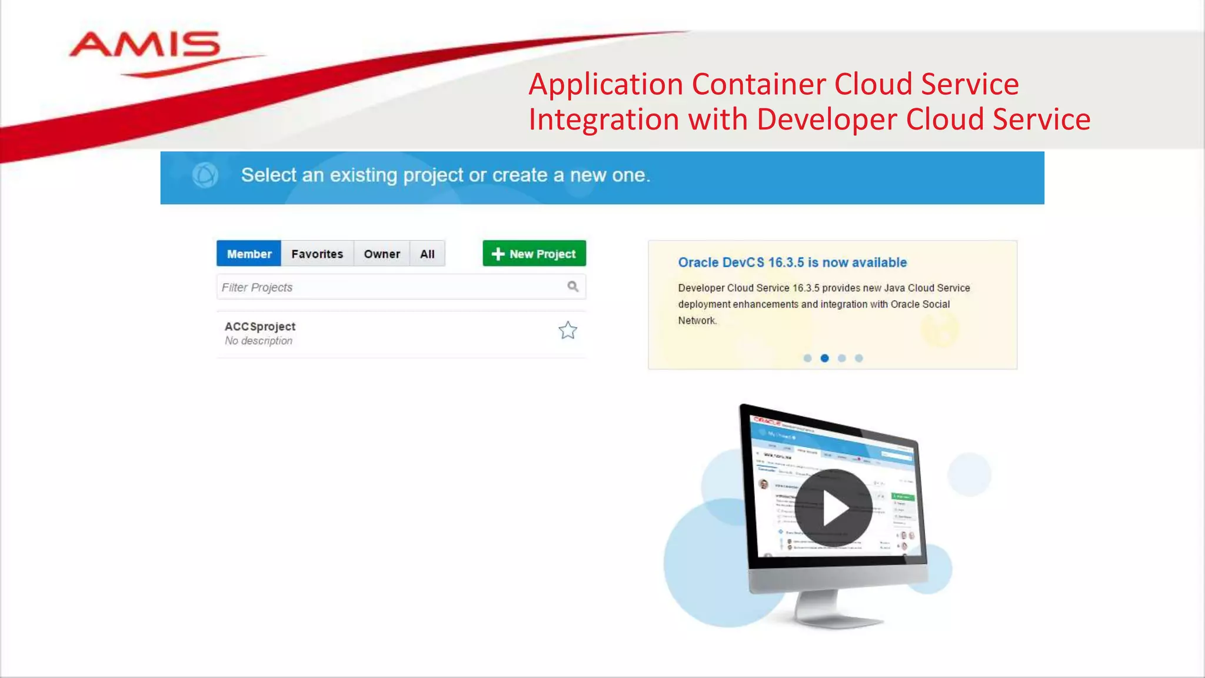The width and height of the screenshot is (1205, 678).
Task: Star the ACCSproject as favorite
Action: click(567, 330)
